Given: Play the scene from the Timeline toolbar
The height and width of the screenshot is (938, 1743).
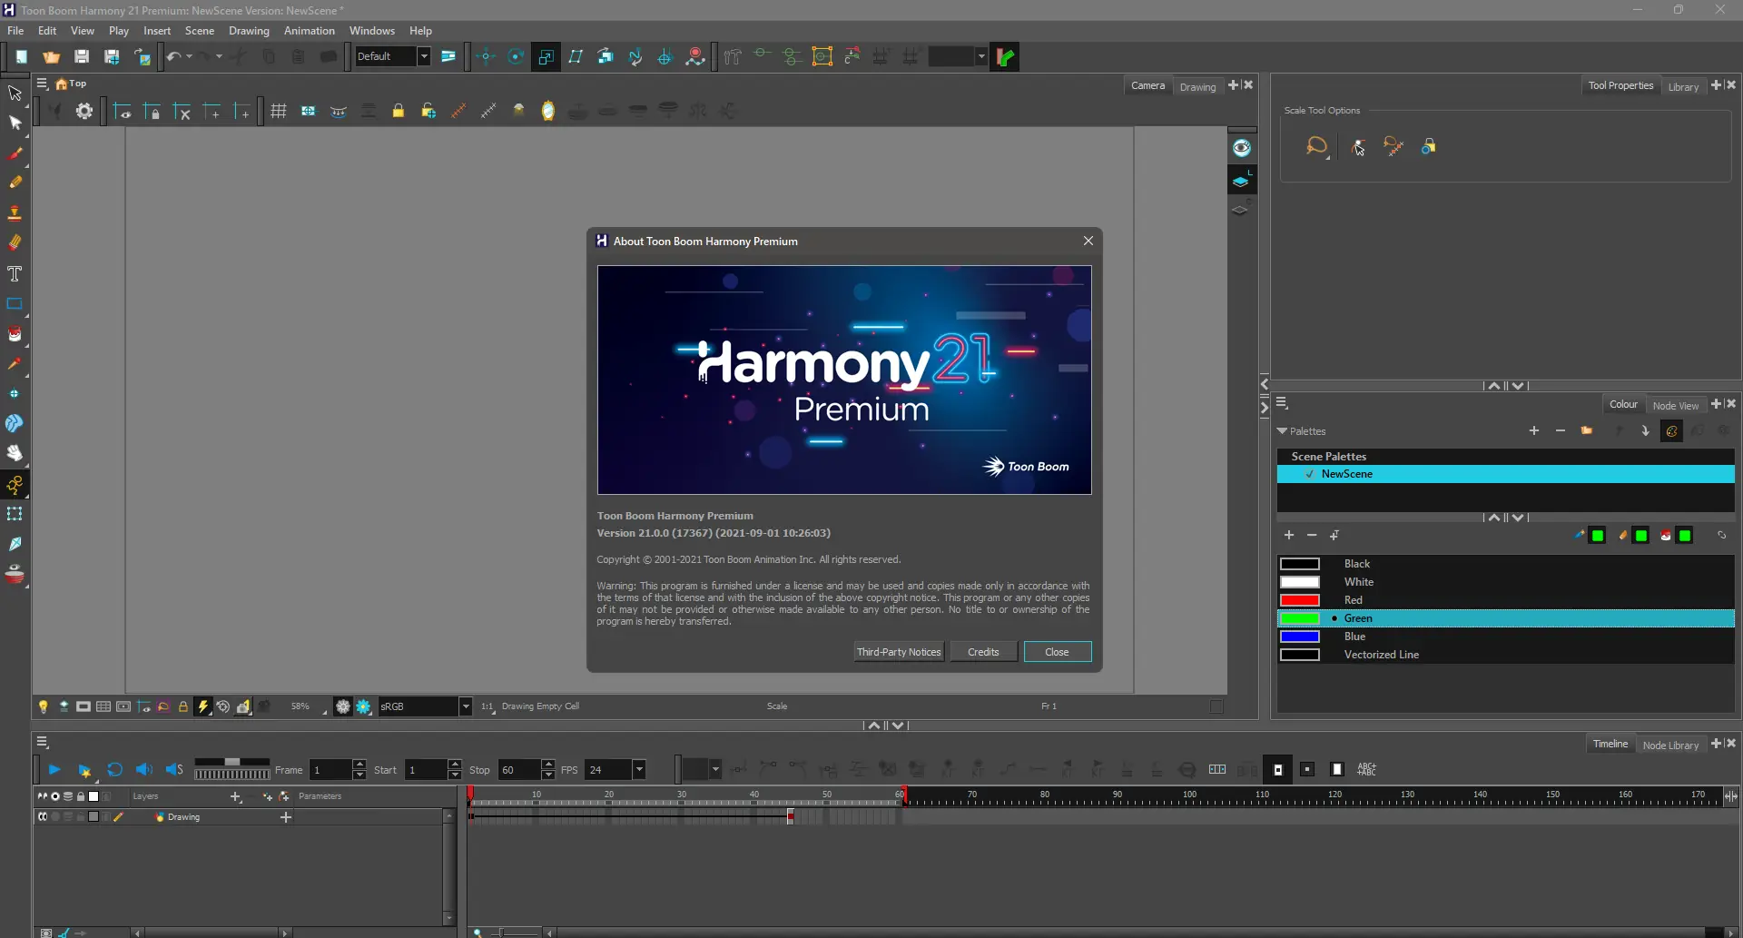Looking at the screenshot, I should [54, 769].
